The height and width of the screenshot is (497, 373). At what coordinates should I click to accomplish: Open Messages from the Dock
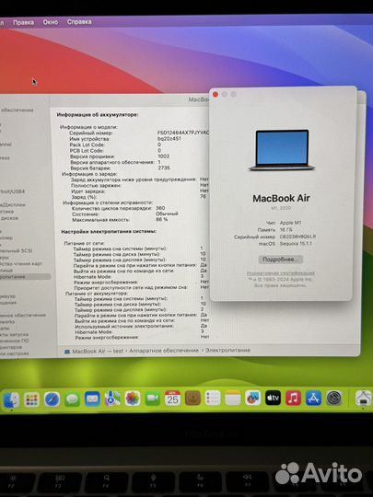(73, 399)
